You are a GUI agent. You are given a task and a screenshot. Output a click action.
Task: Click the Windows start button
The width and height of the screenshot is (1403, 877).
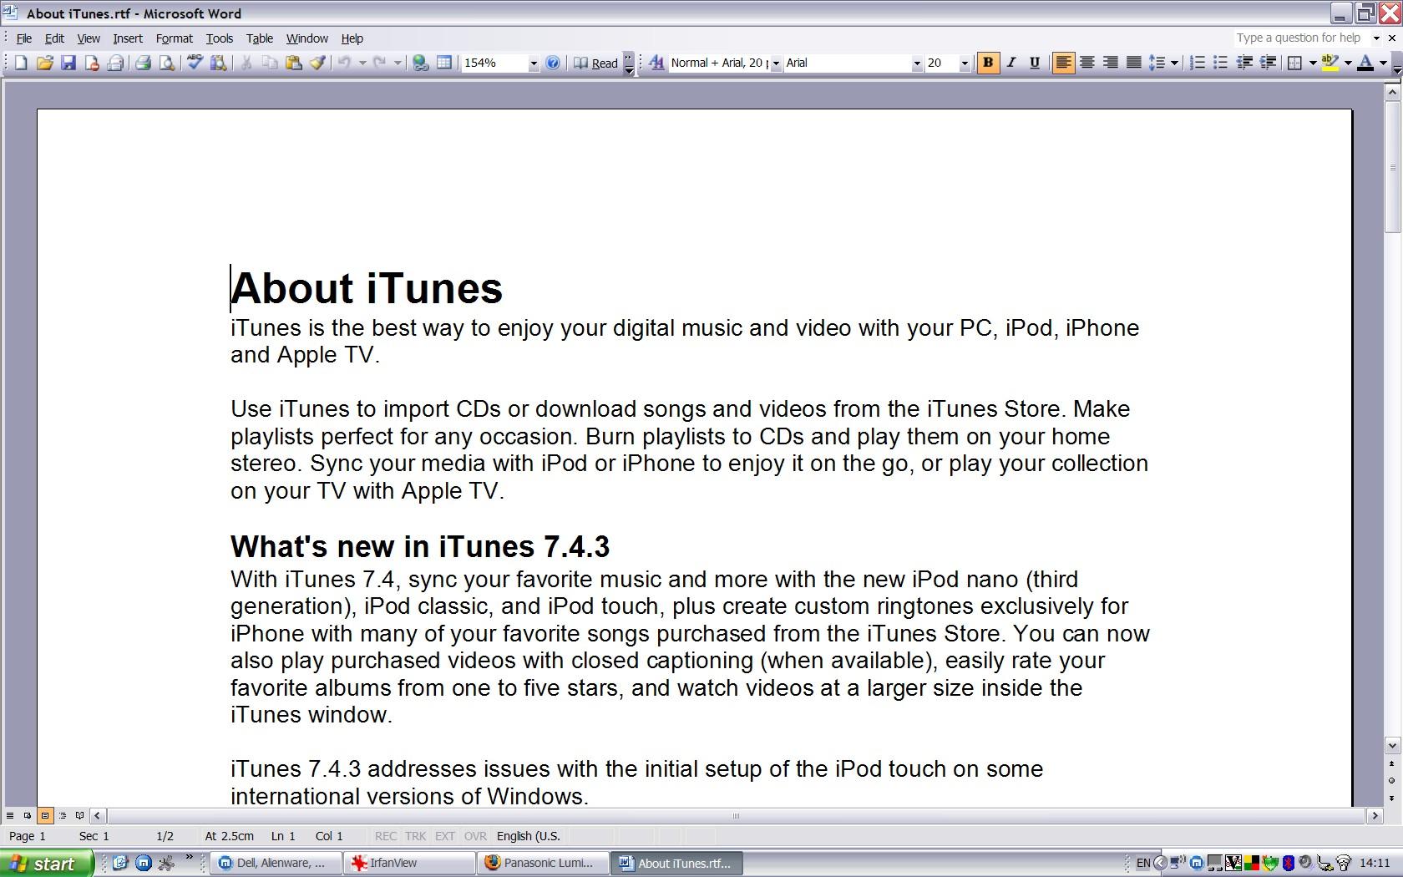pyautogui.click(x=45, y=864)
